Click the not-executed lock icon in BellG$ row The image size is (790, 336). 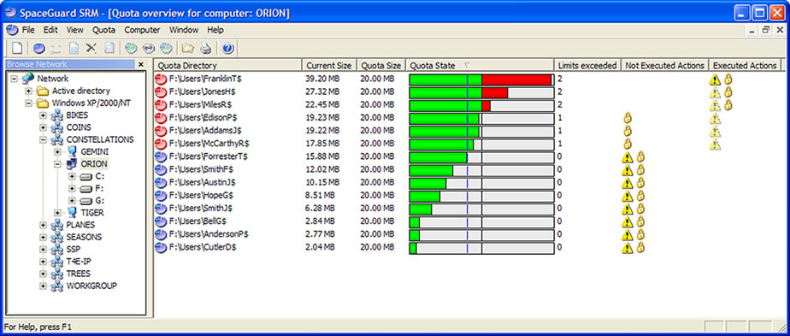point(640,221)
